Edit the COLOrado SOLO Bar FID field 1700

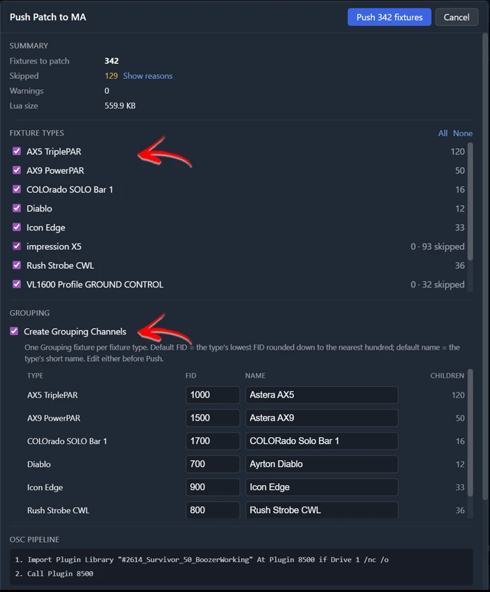pos(212,441)
